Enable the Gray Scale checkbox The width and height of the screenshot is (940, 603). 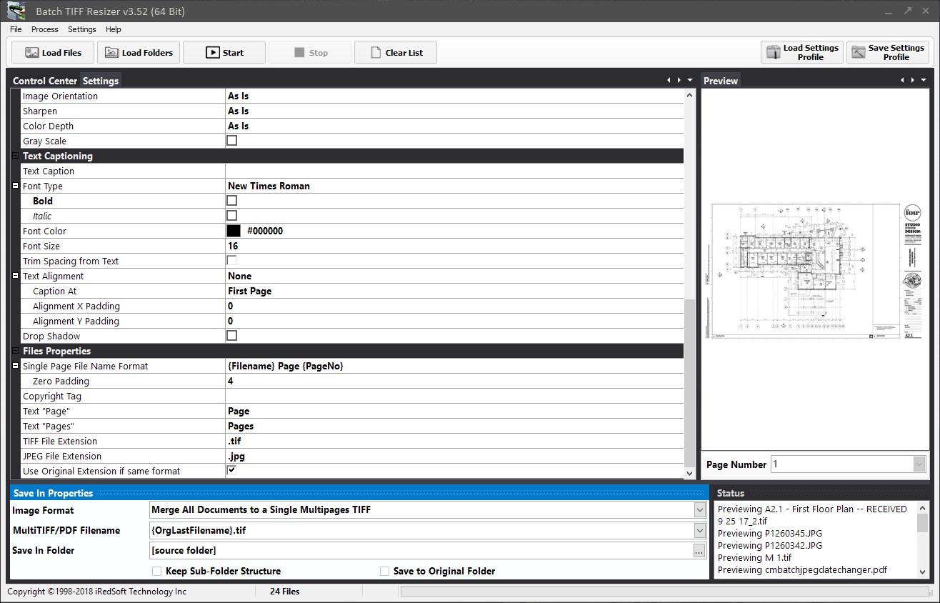click(x=231, y=141)
